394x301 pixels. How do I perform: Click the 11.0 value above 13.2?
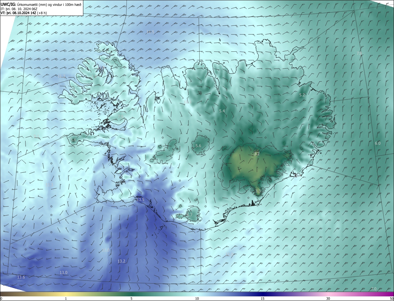pyautogui.click(x=106, y=250)
